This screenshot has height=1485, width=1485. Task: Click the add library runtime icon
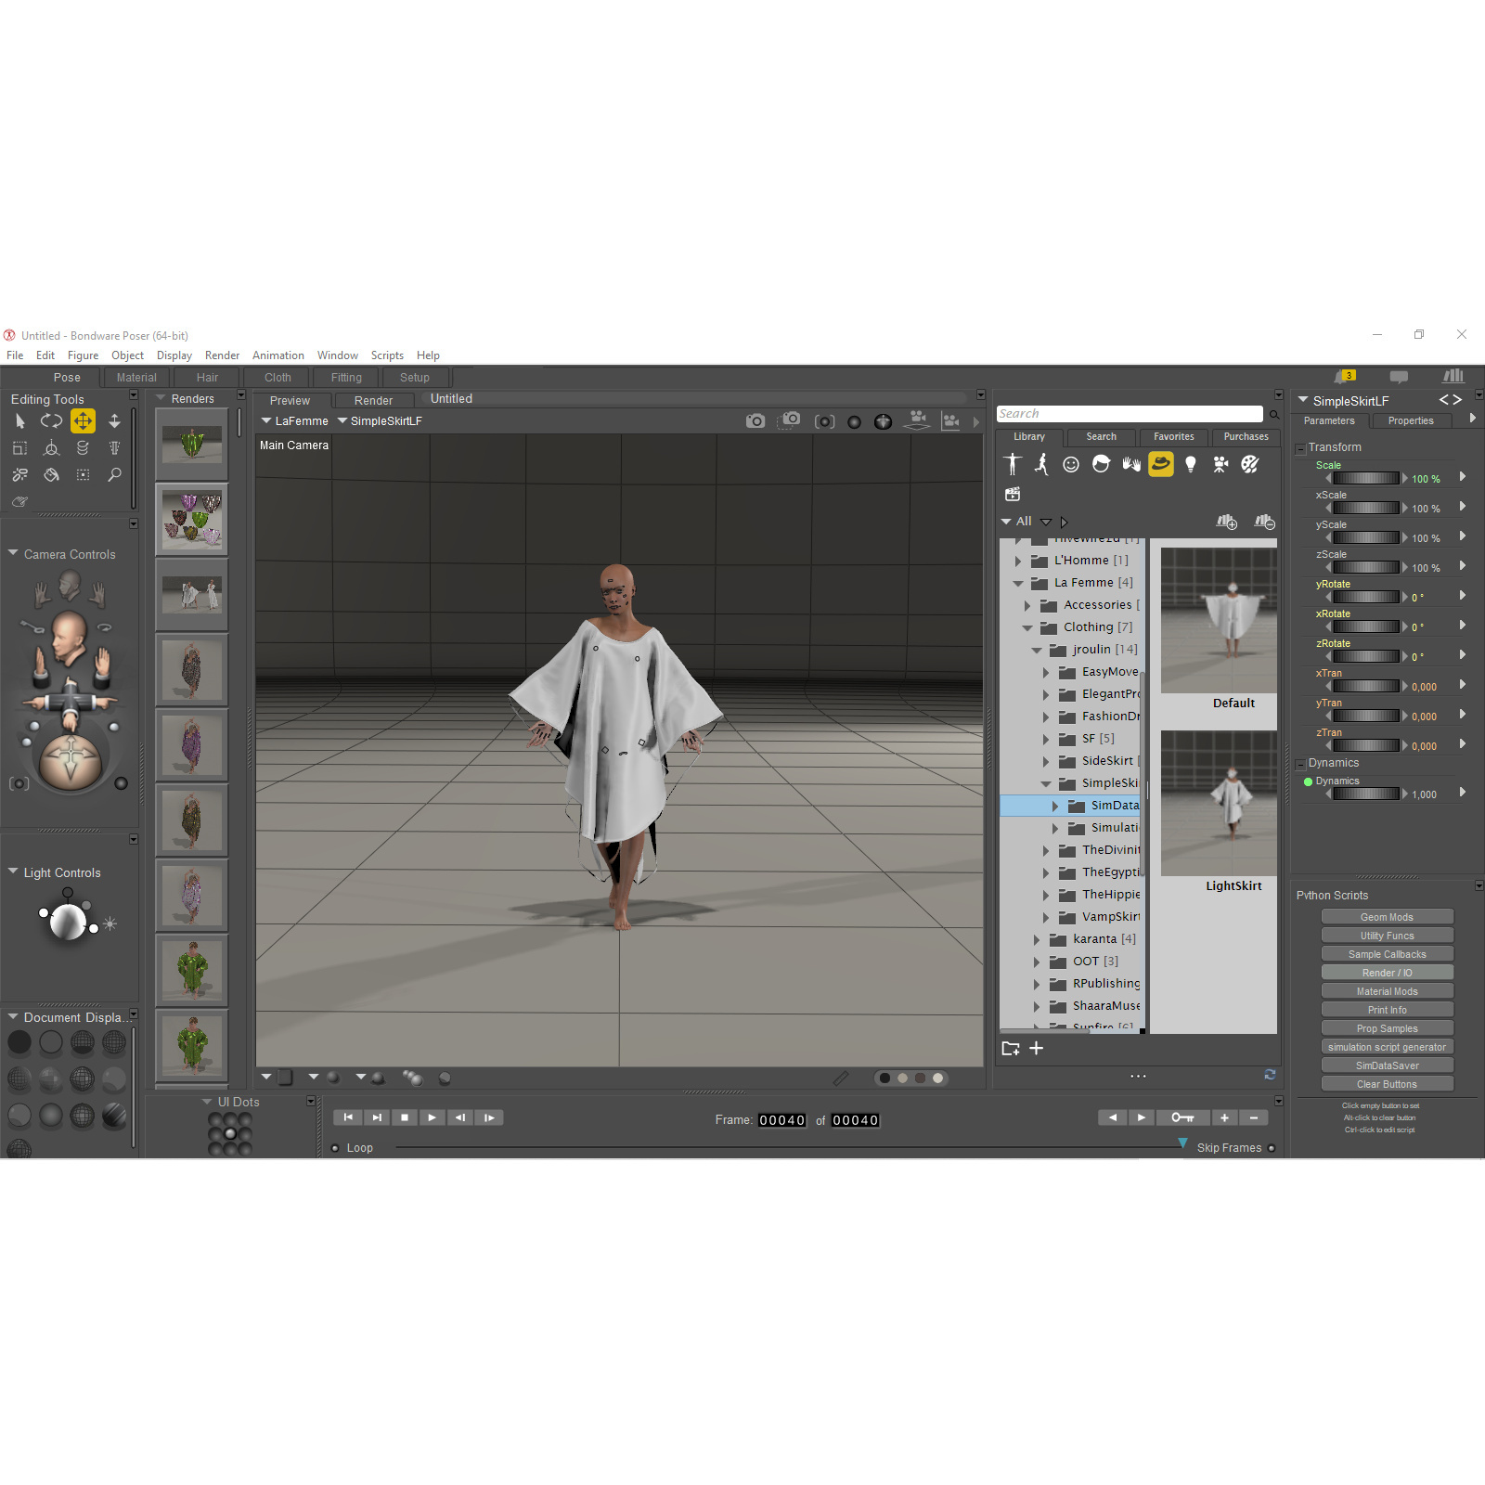(x=1227, y=523)
